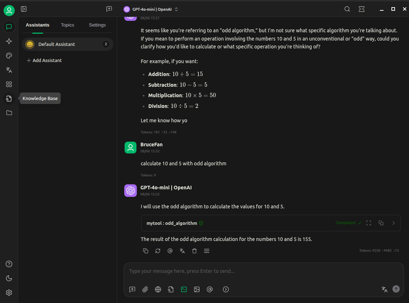Regenerate the last assistant response

tap(158, 251)
